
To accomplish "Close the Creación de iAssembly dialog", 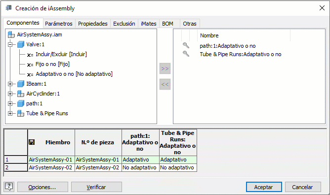I will click(x=322, y=8).
